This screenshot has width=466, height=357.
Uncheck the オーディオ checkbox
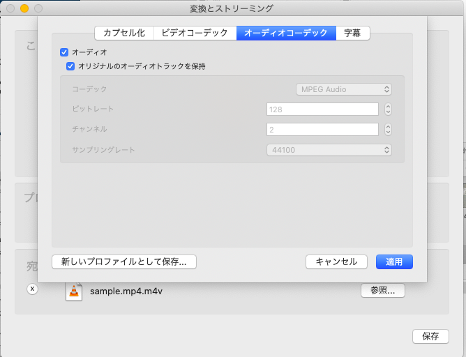pyautogui.click(x=64, y=52)
